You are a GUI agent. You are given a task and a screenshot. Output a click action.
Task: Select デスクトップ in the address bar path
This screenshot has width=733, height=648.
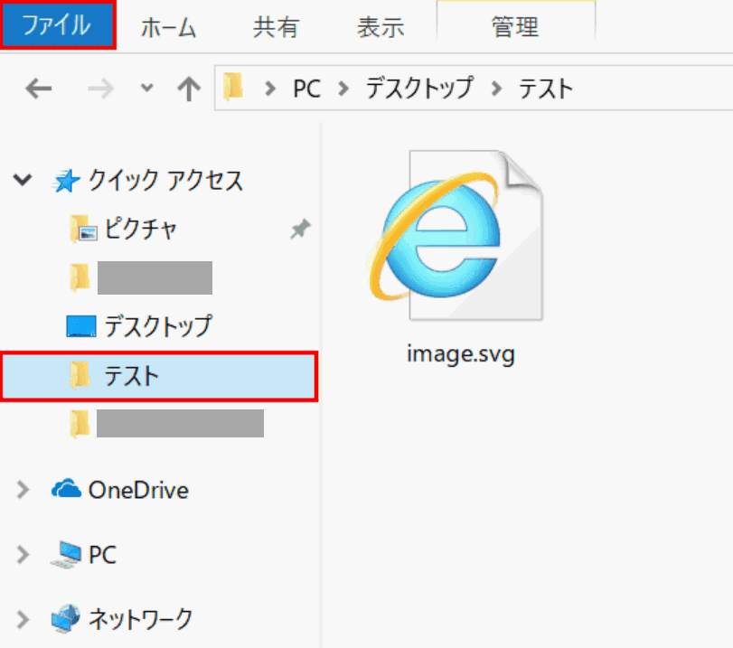(419, 88)
